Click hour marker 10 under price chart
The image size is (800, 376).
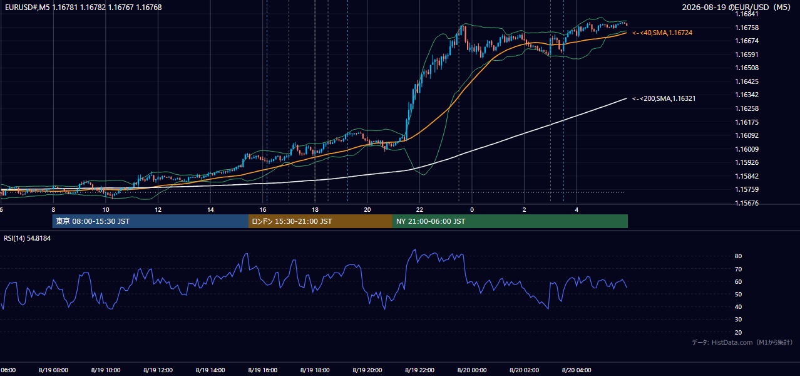pyautogui.click(x=106, y=210)
